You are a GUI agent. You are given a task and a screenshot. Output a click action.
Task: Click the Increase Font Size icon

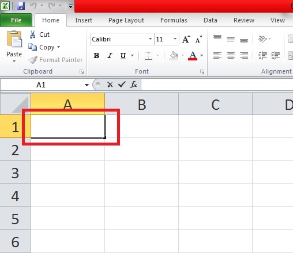(186, 39)
